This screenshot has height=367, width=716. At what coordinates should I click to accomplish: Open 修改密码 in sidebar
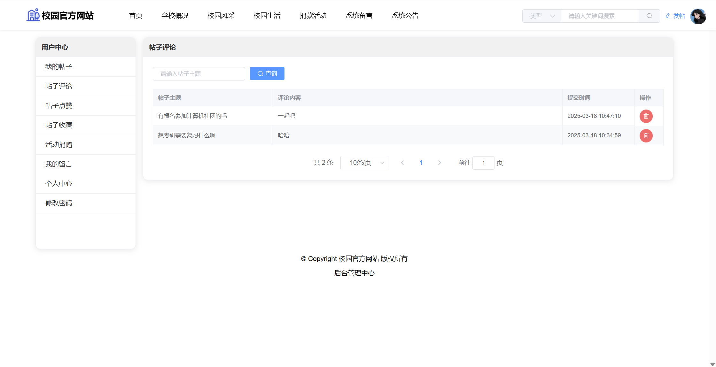click(x=59, y=203)
